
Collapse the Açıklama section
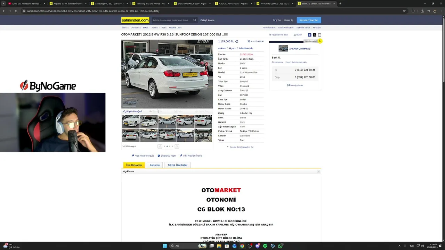318,172
